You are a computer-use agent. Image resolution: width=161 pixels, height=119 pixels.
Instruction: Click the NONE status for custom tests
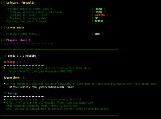pyautogui.click(x=98, y=34)
